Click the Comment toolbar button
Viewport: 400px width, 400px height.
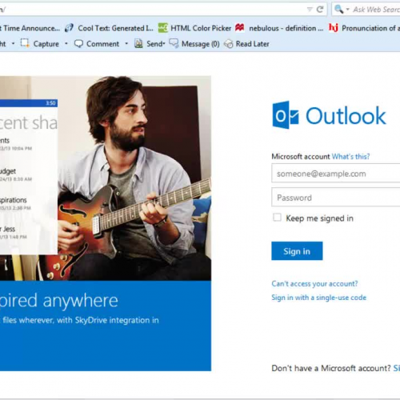102,44
